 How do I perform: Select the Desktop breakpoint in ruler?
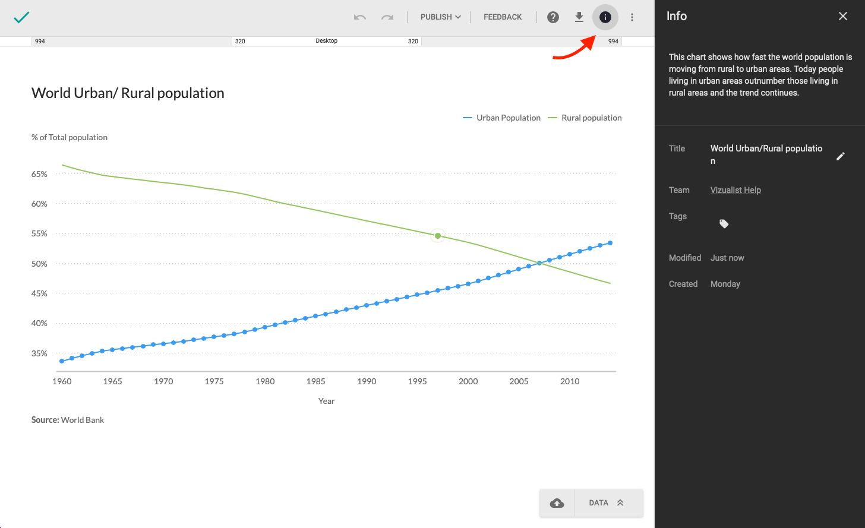click(326, 41)
